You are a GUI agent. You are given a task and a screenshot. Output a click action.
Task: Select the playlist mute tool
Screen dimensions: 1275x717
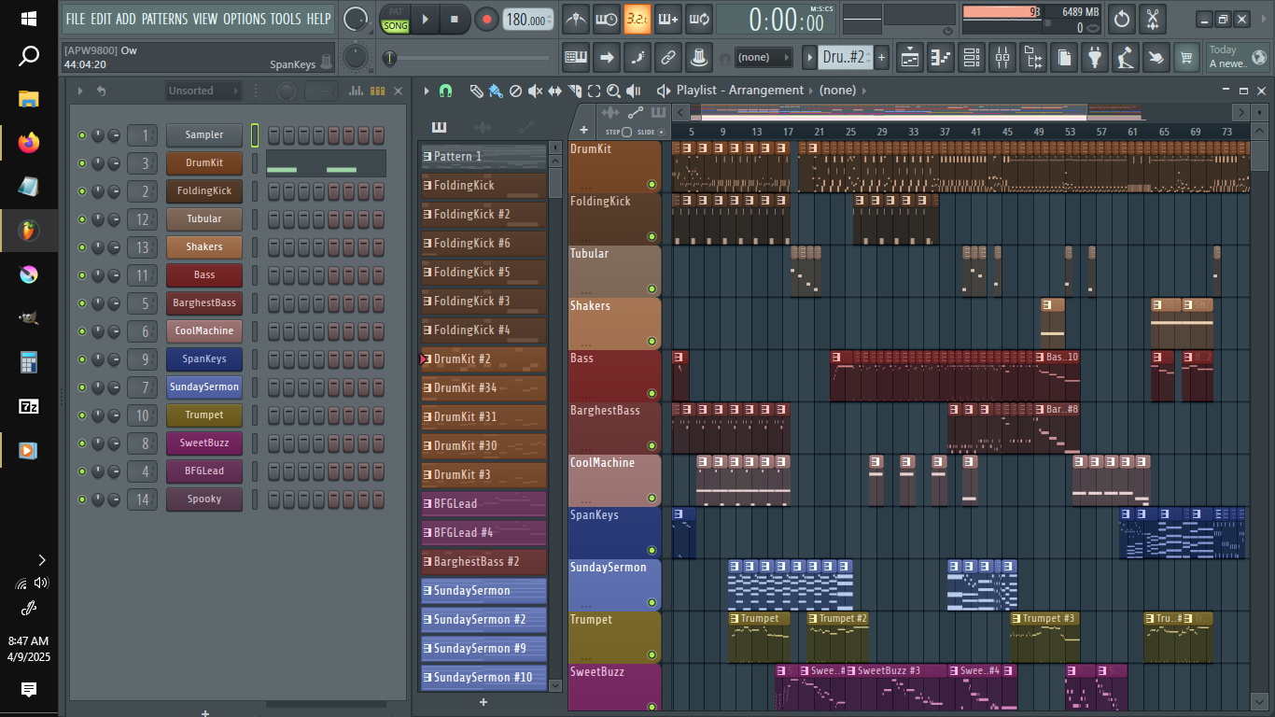(535, 91)
